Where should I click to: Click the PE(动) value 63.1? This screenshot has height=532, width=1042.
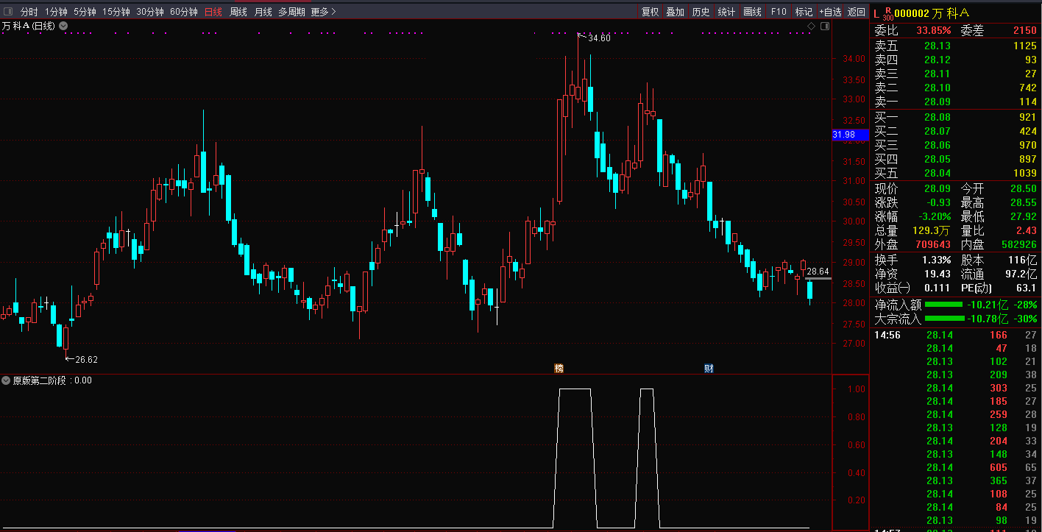point(1027,288)
